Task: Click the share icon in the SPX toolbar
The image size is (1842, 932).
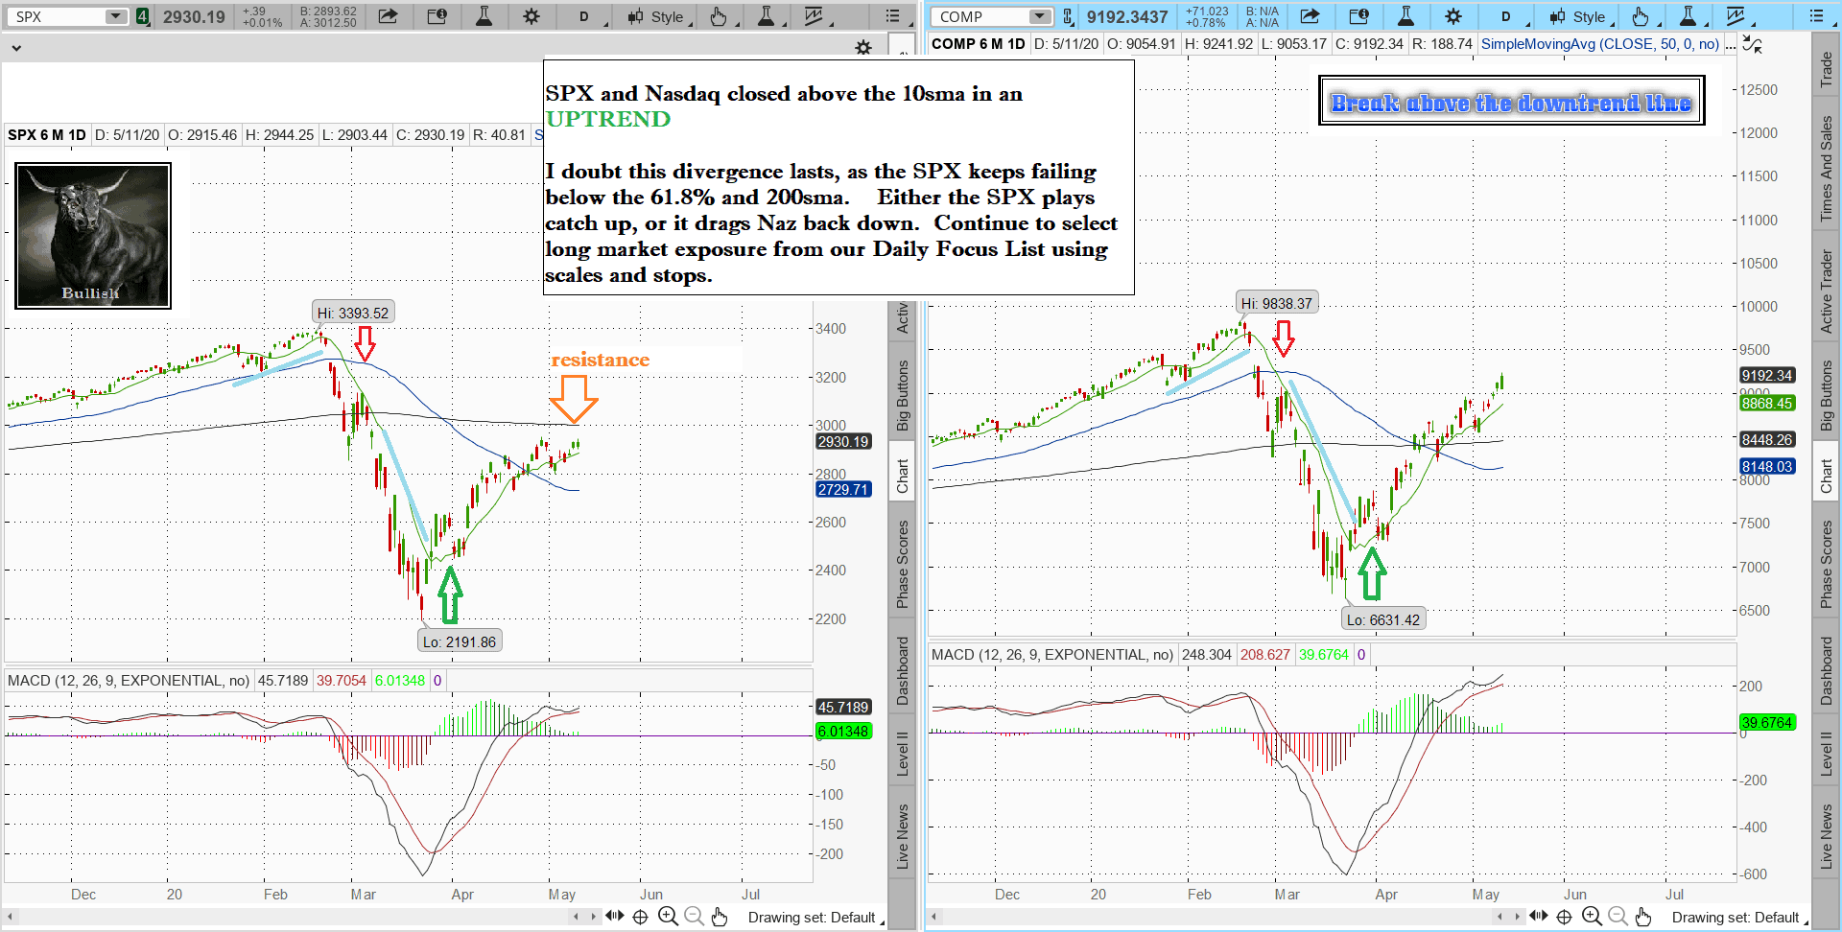Action: click(388, 16)
